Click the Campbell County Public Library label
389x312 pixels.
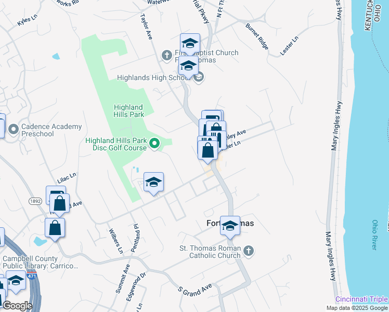tap(41, 262)
